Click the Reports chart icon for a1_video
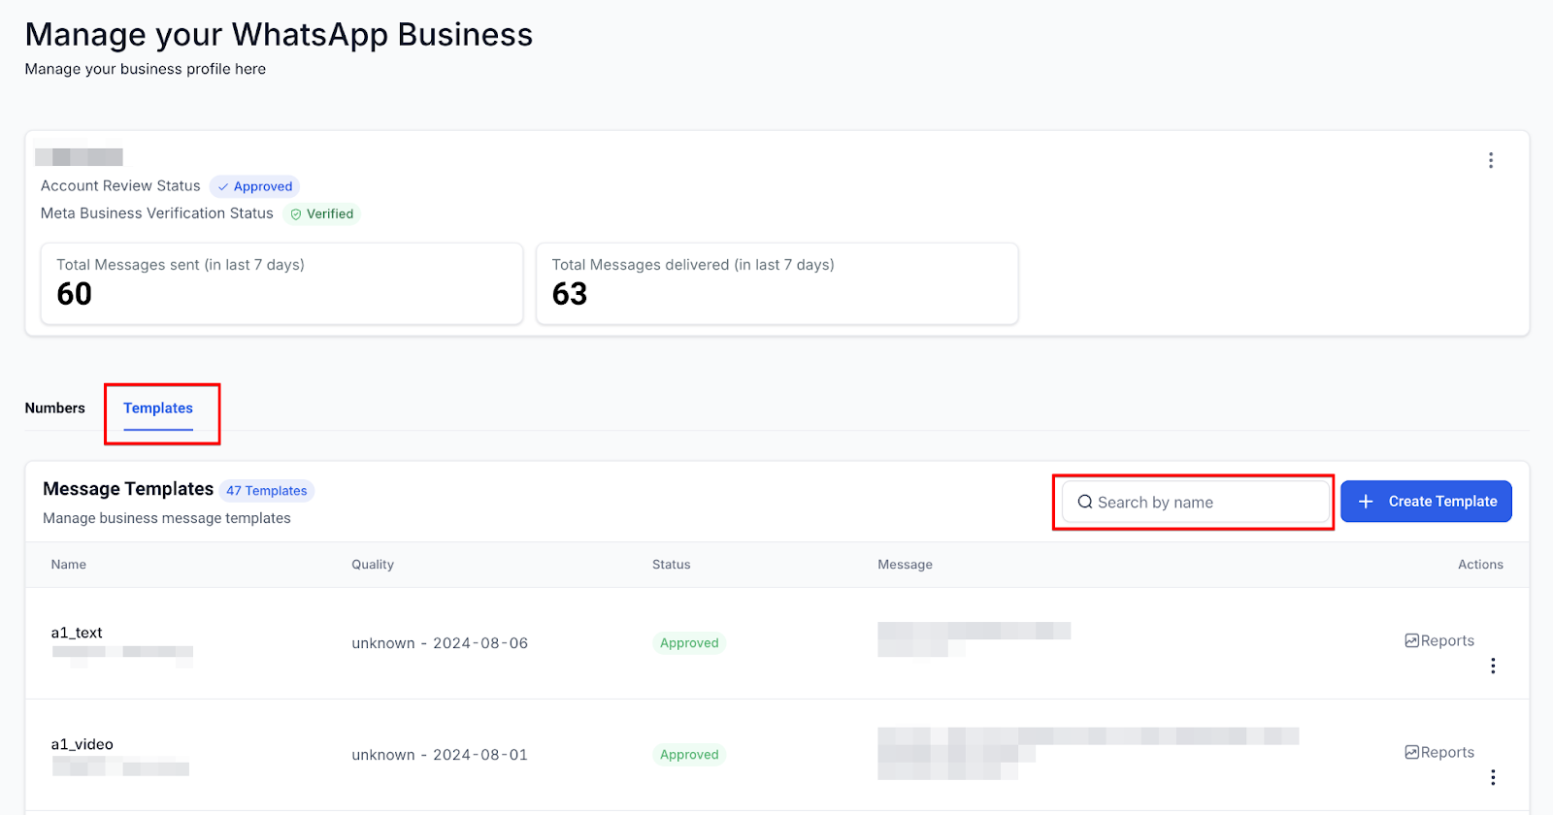 click(1412, 752)
